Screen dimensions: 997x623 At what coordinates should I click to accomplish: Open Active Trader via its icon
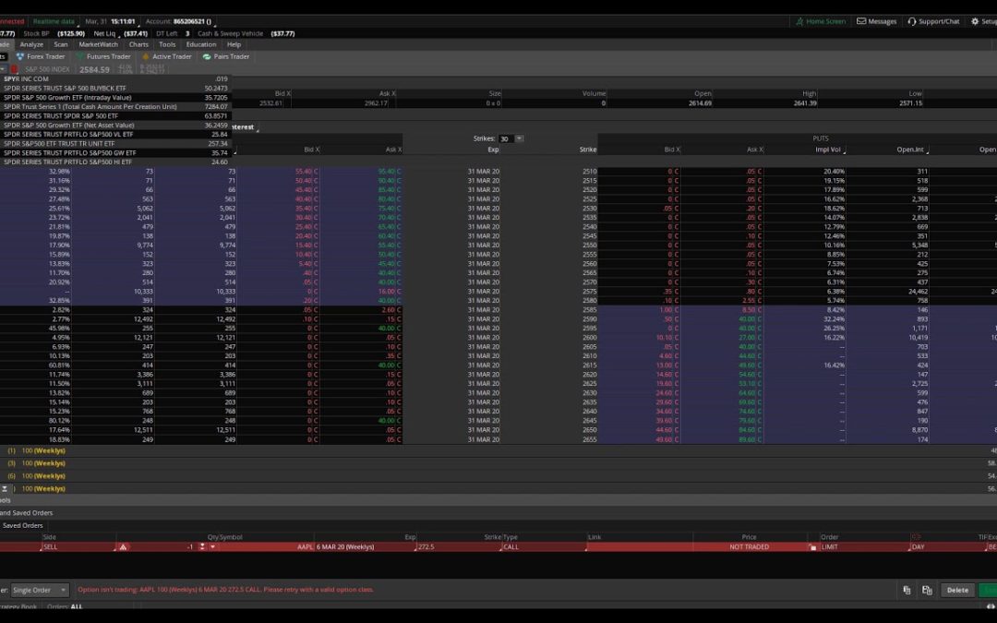tap(146, 56)
